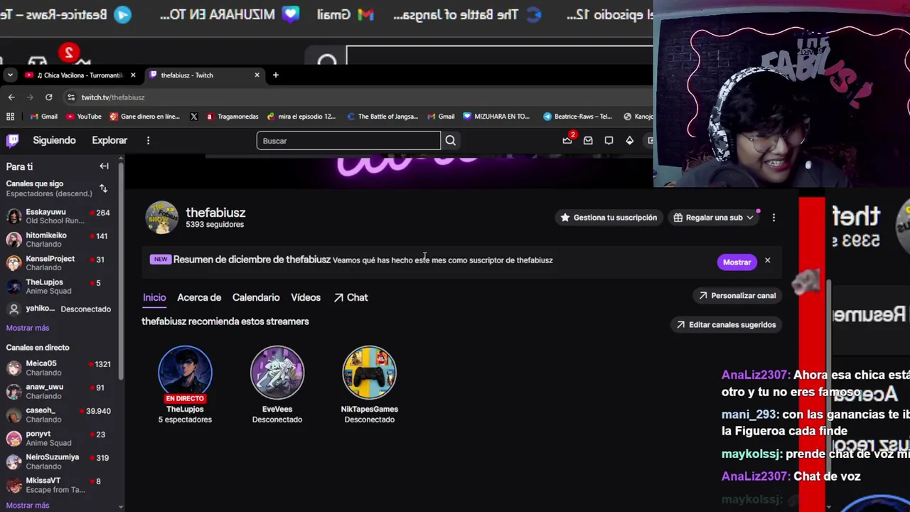Screen dimensions: 910x512
Task: Click Personalizar canal link
Action: (737, 296)
